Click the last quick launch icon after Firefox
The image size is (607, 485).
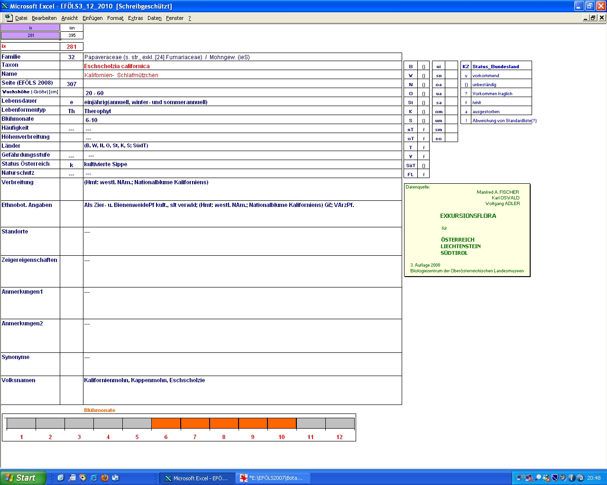click(116, 478)
